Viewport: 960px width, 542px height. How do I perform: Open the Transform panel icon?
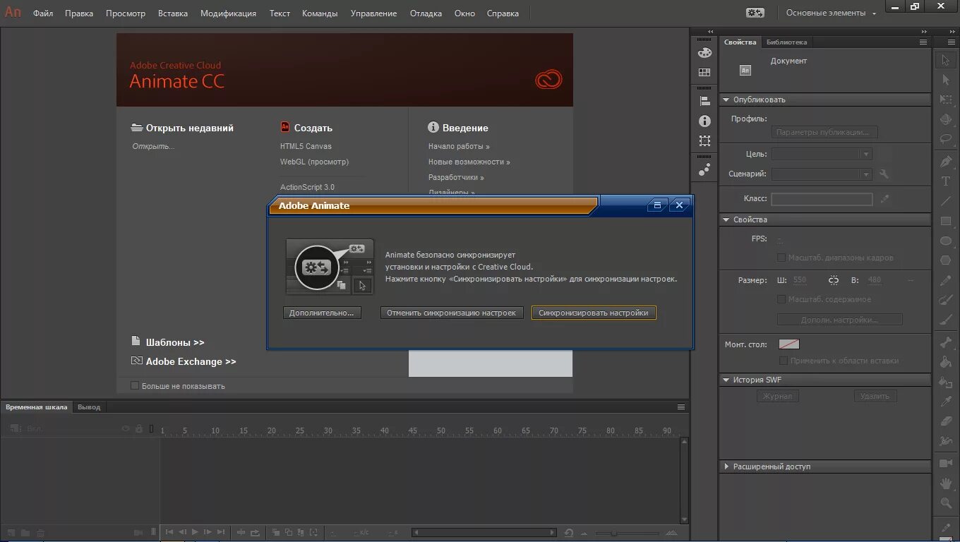[x=704, y=140]
